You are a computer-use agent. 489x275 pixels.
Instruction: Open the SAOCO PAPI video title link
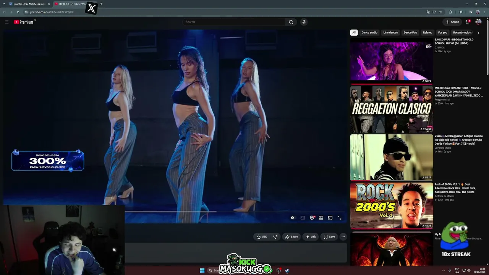(x=454, y=41)
